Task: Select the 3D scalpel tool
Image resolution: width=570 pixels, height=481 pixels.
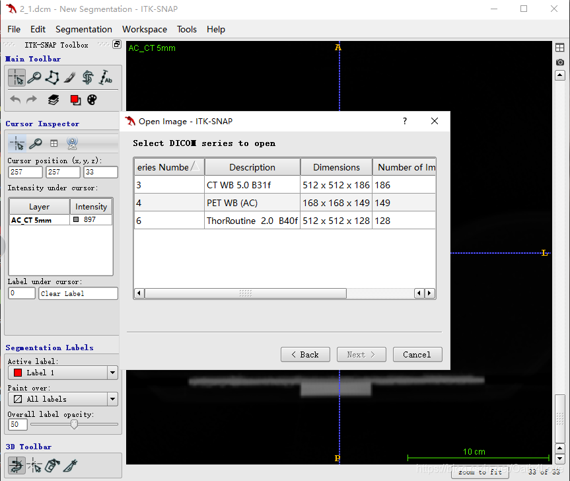Action: coord(70,465)
